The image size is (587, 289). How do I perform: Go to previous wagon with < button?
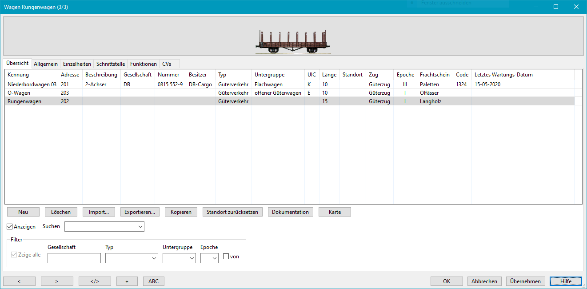point(19,281)
